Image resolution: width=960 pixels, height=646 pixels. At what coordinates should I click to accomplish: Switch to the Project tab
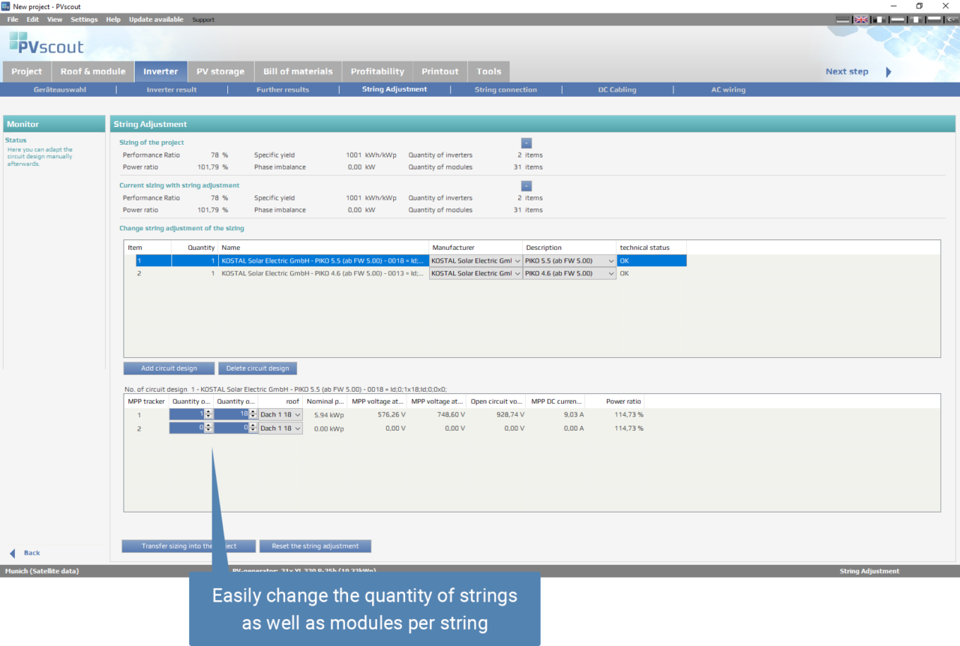pyautogui.click(x=27, y=71)
